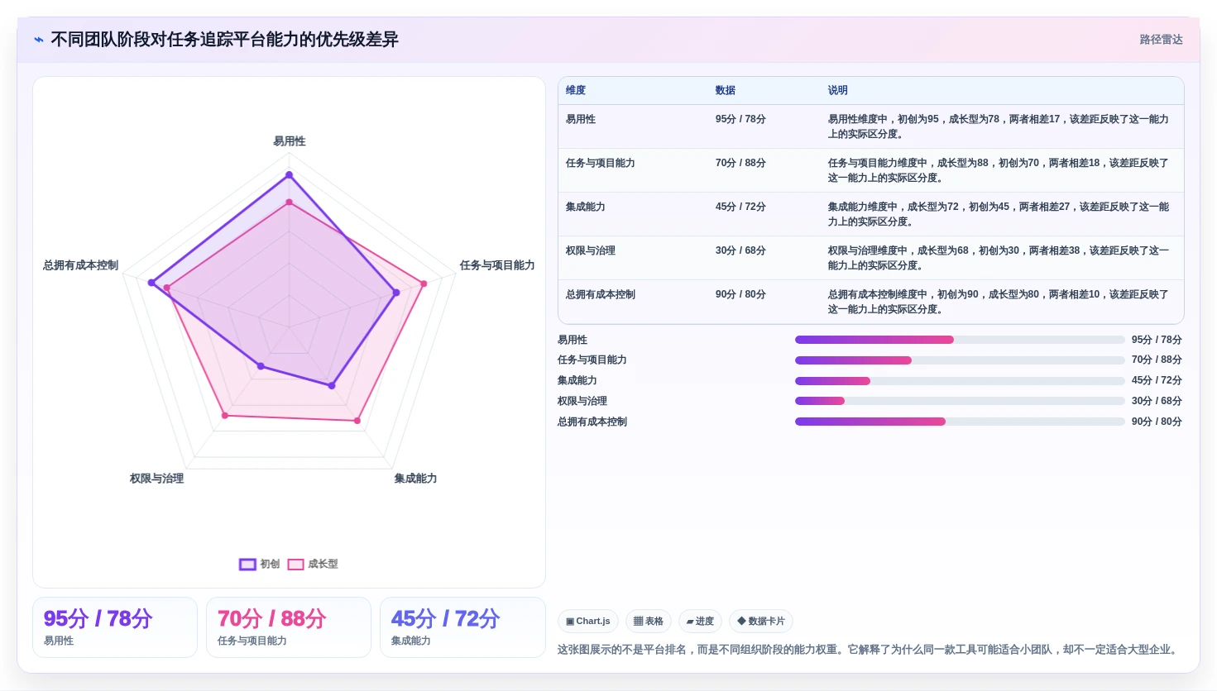Toggle the 初创 legend series
Screen dimensions: 1217x691
[259, 564]
